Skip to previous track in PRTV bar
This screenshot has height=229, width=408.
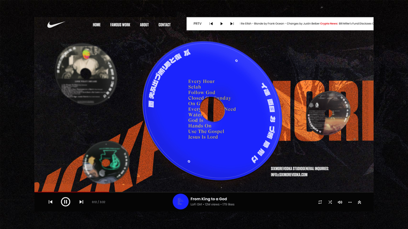pyautogui.click(x=211, y=24)
